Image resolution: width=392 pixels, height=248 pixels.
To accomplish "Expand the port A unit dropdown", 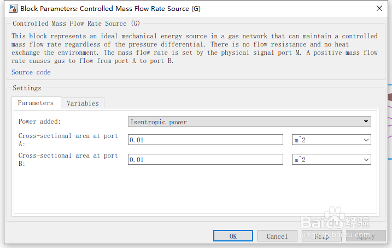I will 331,140.
